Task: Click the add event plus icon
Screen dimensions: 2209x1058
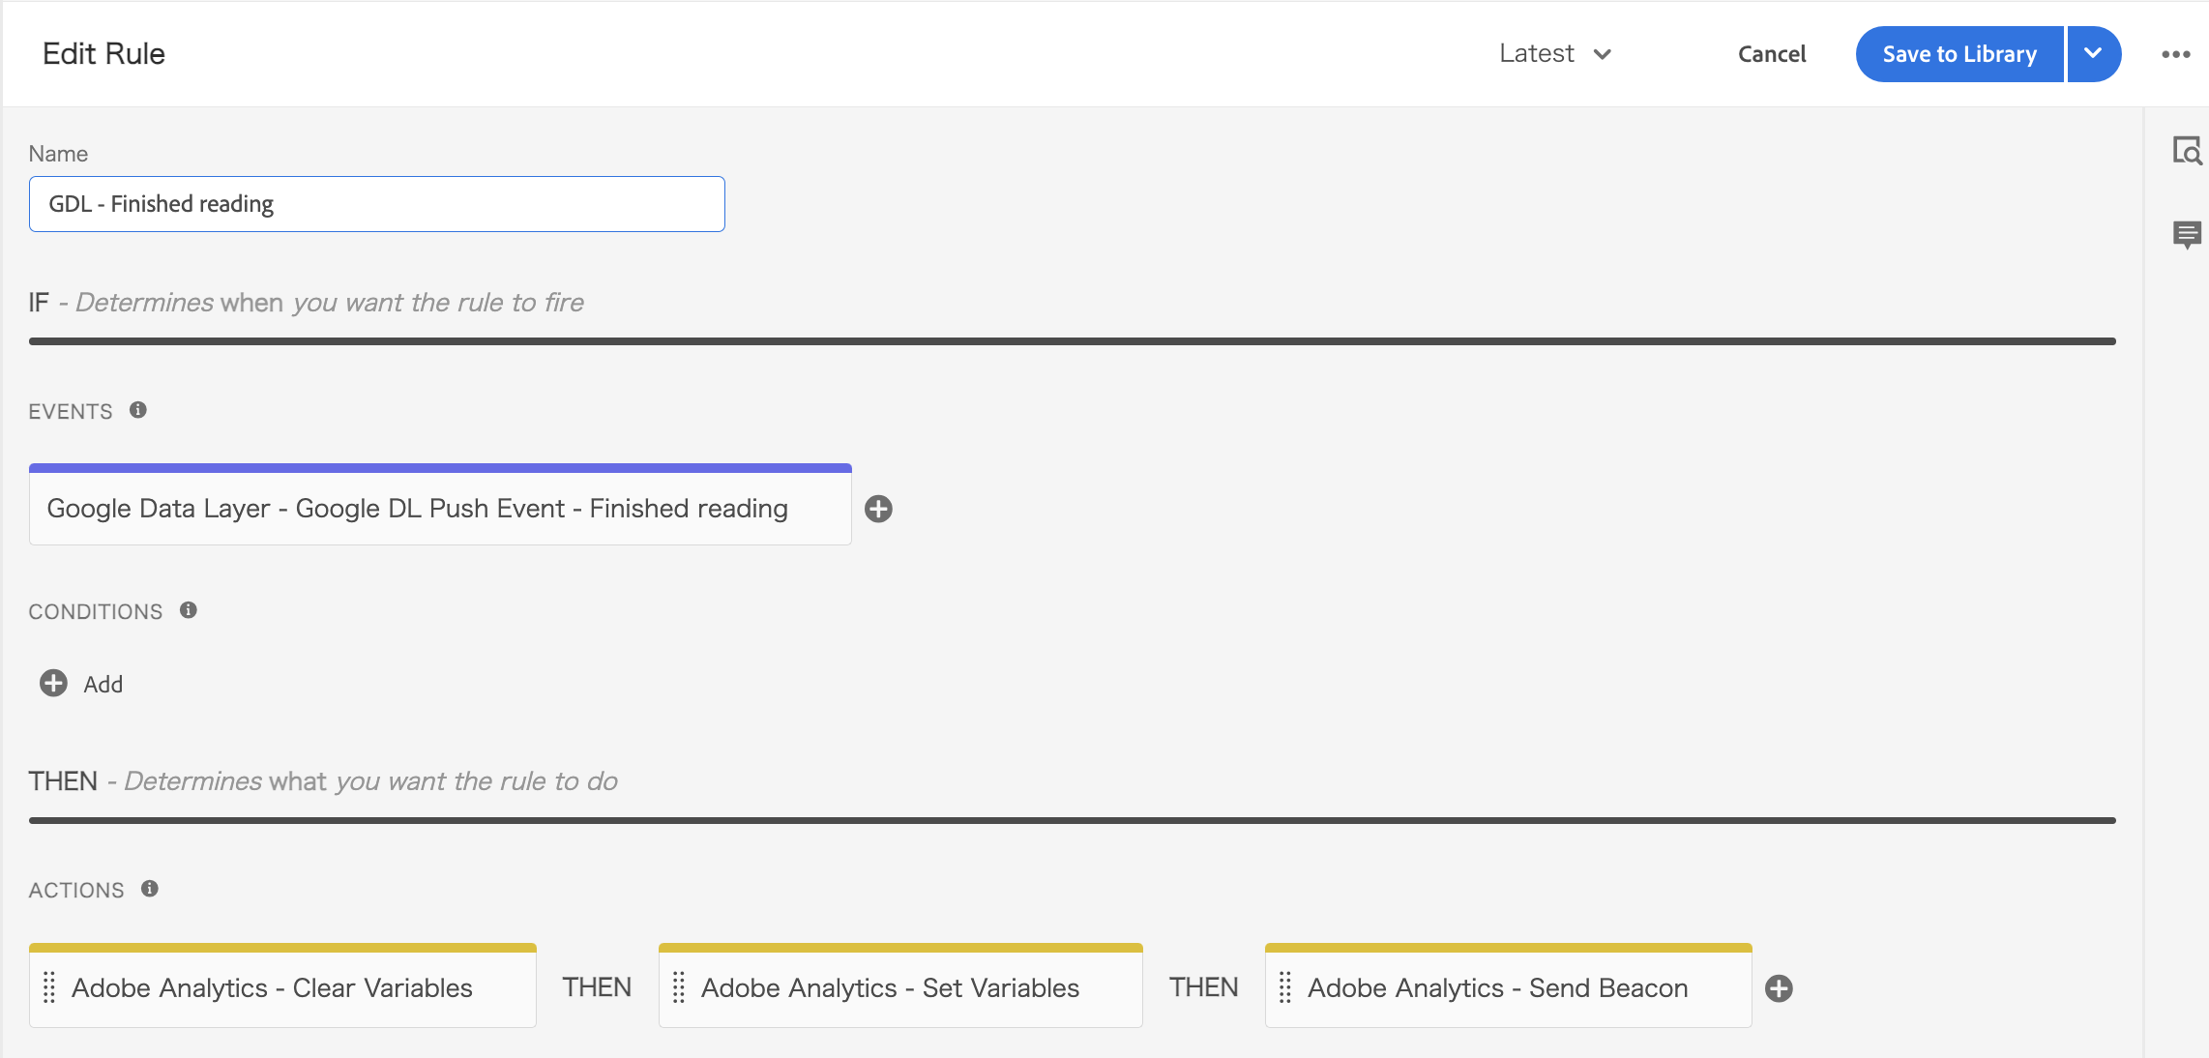Action: tap(879, 509)
